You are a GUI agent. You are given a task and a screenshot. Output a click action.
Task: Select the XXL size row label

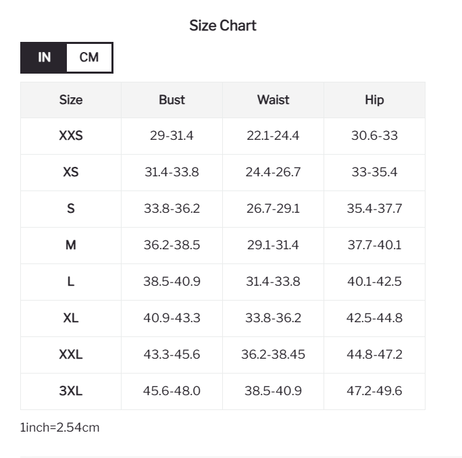pos(71,355)
